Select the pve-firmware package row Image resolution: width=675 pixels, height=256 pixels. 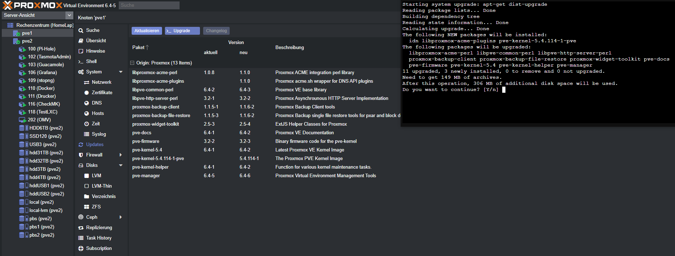(x=264, y=141)
